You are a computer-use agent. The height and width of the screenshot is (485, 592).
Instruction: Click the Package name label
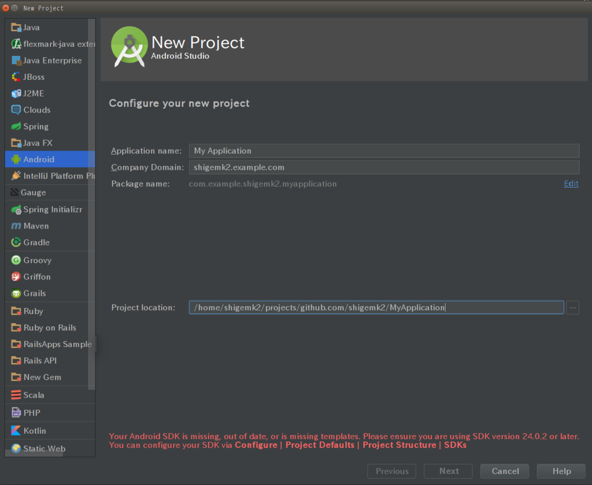click(140, 184)
